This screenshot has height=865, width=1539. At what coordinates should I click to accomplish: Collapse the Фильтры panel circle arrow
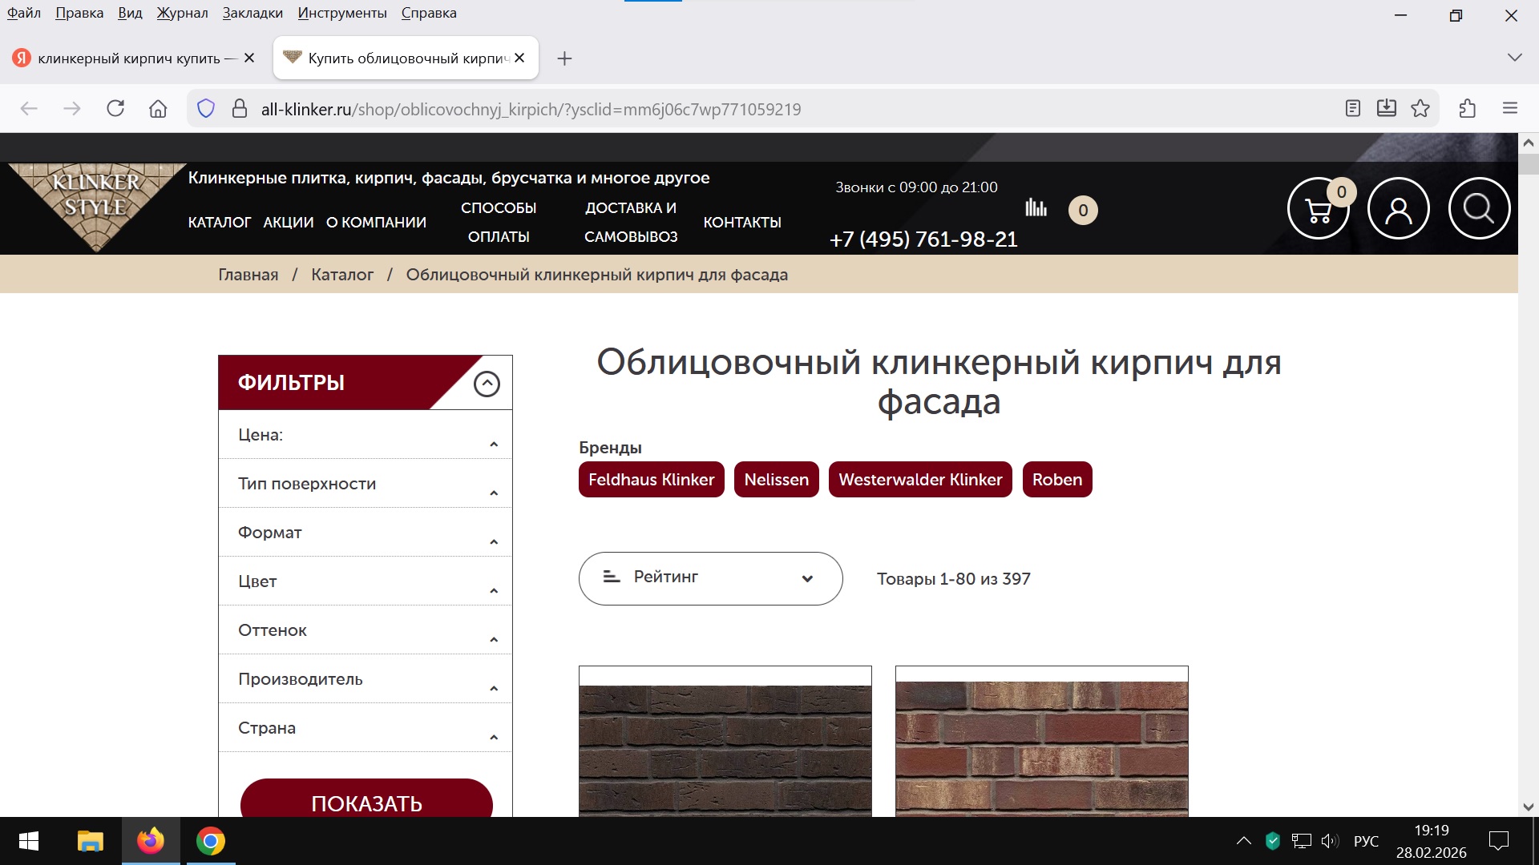tap(487, 384)
